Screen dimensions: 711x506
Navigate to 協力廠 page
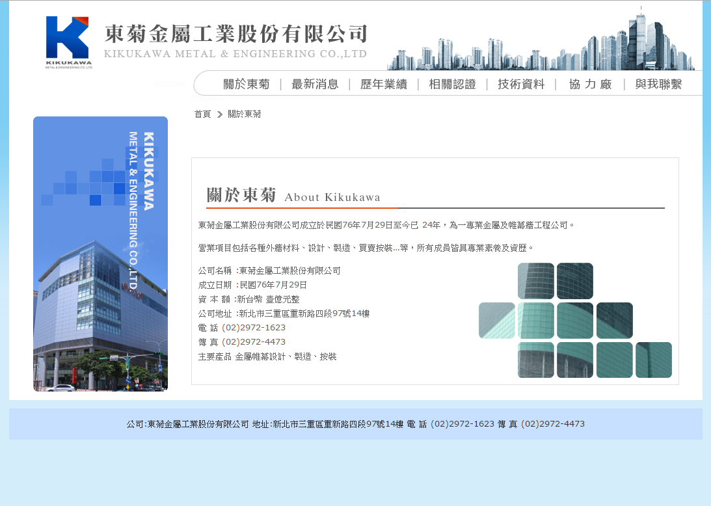[x=590, y=84]
